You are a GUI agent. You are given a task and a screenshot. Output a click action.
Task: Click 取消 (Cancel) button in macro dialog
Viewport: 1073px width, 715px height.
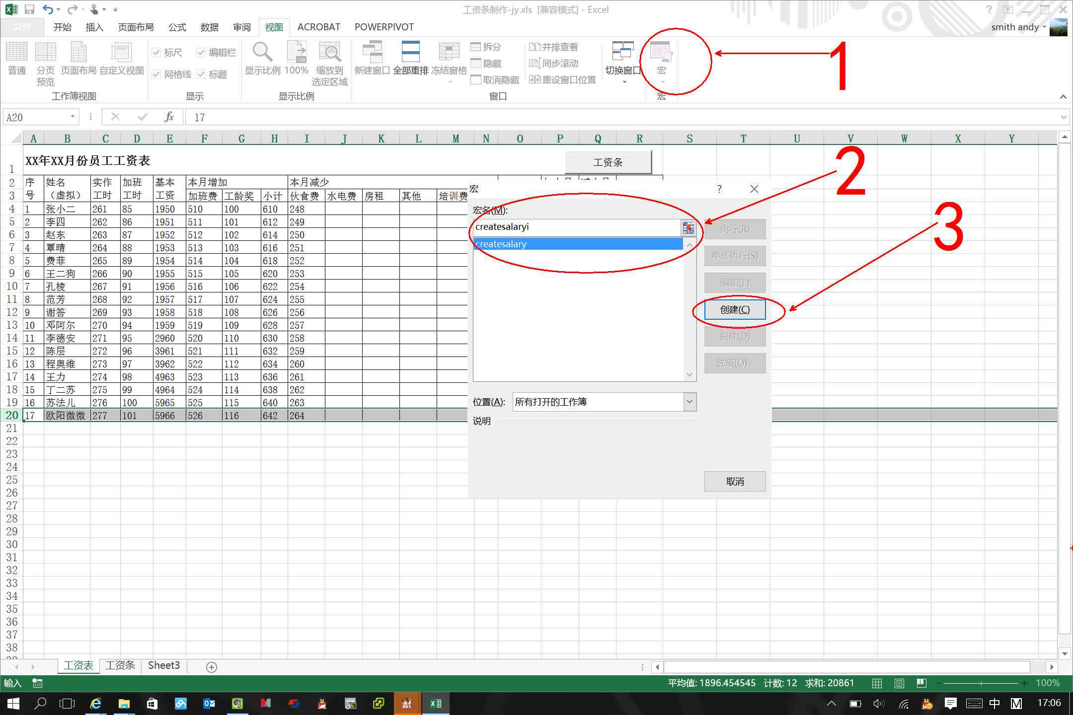coord(735,481)
